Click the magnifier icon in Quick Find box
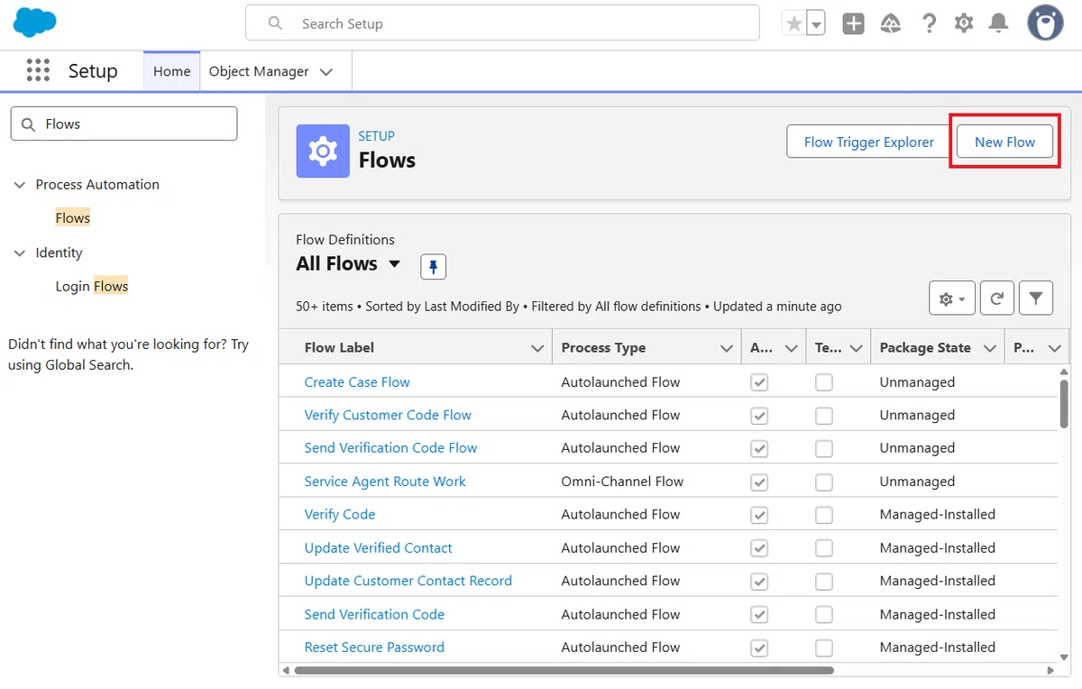 click(x=29, y=124)
